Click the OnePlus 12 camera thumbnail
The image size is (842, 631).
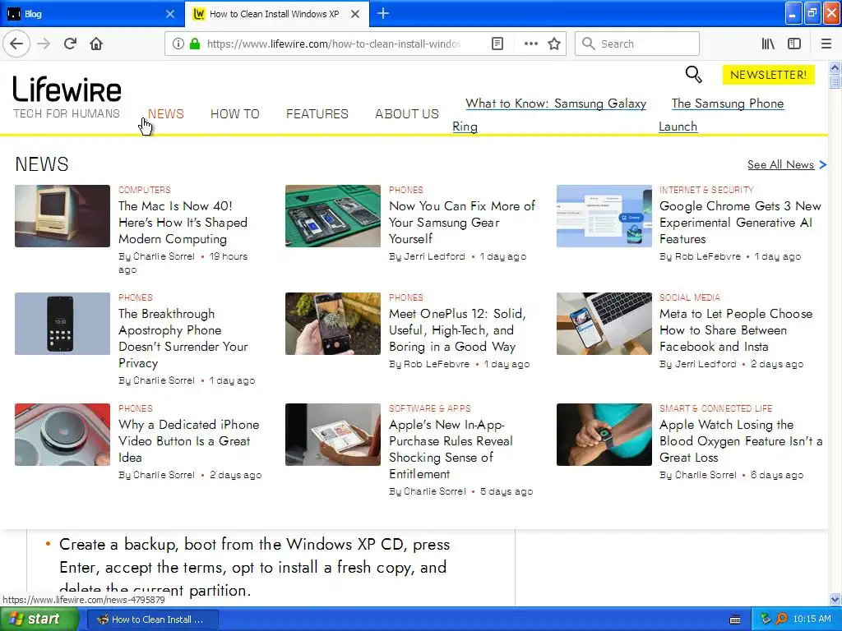pos(332,324)
